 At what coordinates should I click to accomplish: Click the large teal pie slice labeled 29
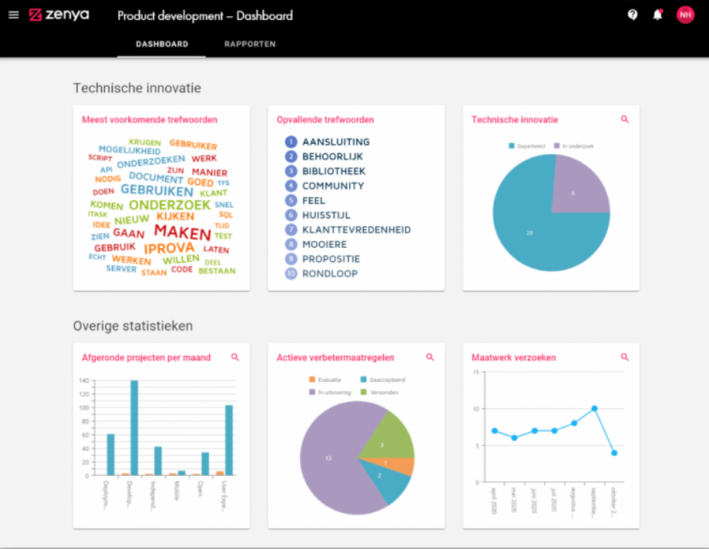pyautogui.click(x=530, y=232)
